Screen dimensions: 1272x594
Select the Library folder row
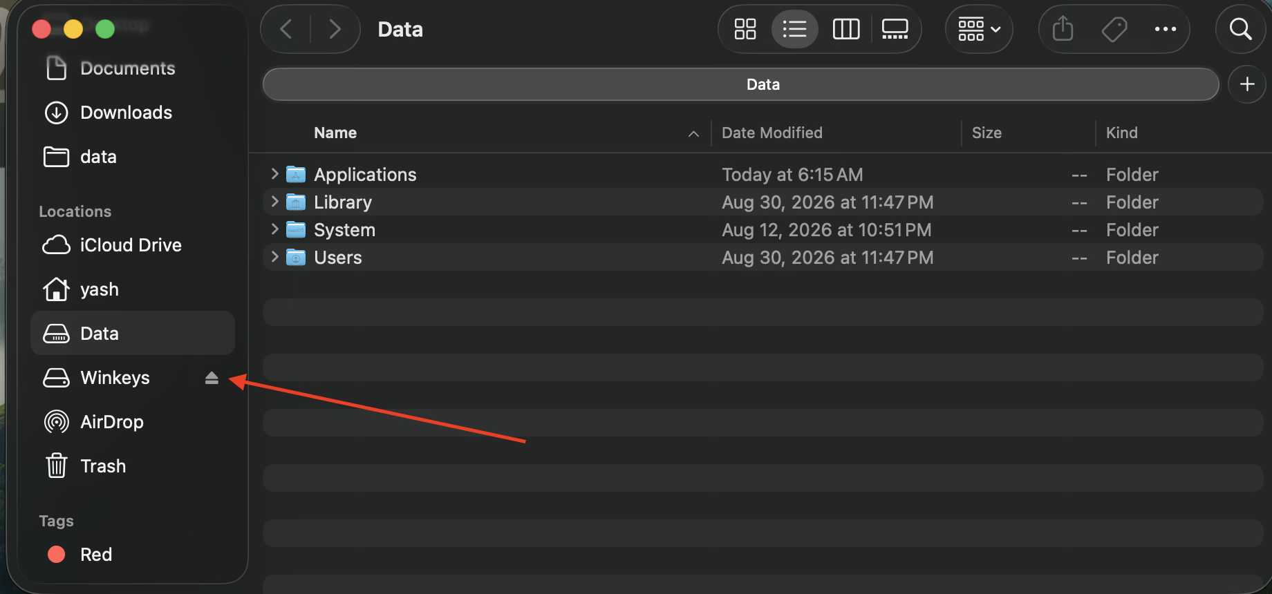click(763, 202)
